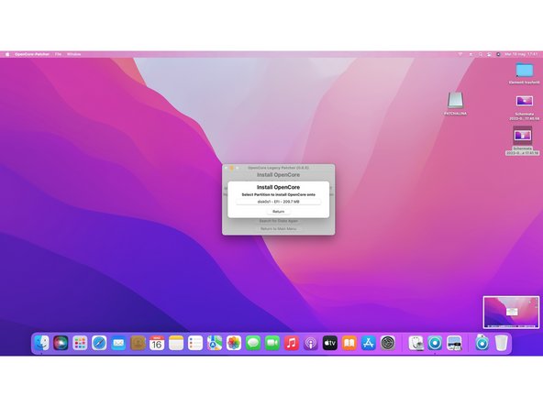Select the disk0s1 - EFI - 209.7 MB partition

tap(279, 202)
